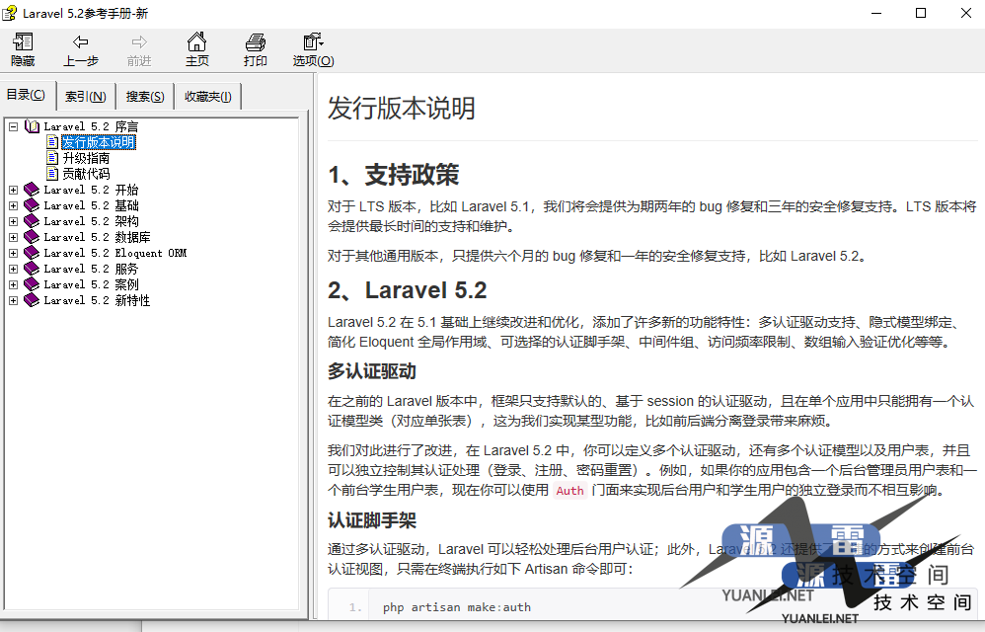The width and height of the screenshot is (985, 632).
Task: Click the heading 1、支持政策
Action: [x=394, y=175]
